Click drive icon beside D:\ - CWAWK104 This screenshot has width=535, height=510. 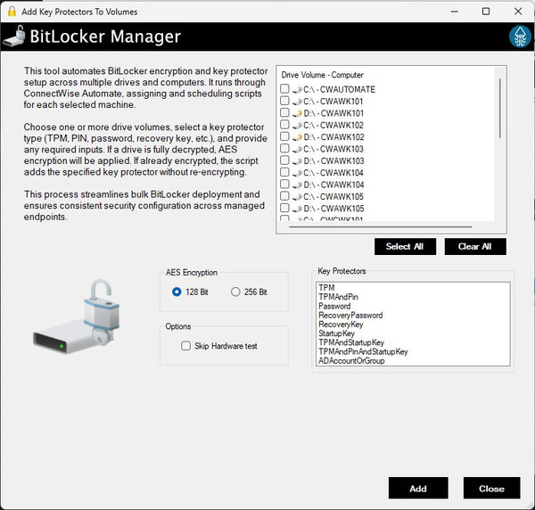click(x=297, y=185)
